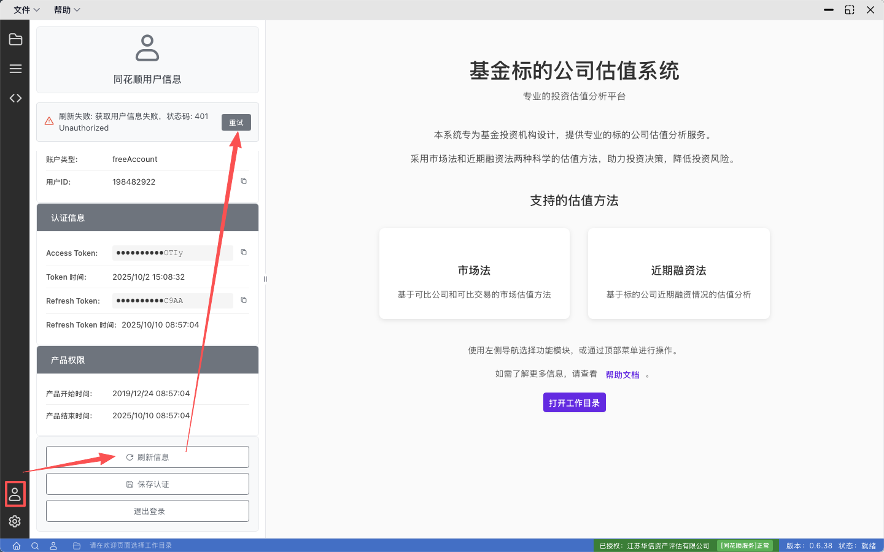This screenshot has height=552, width=884.
Task: Click the 打开工作目录 button
Action: pos(575,402)
